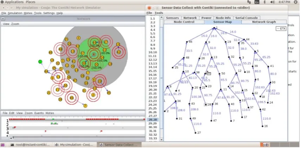Switch to the Network Graph tab
Viewport: 301px width, 148px height.
(264, 22)
